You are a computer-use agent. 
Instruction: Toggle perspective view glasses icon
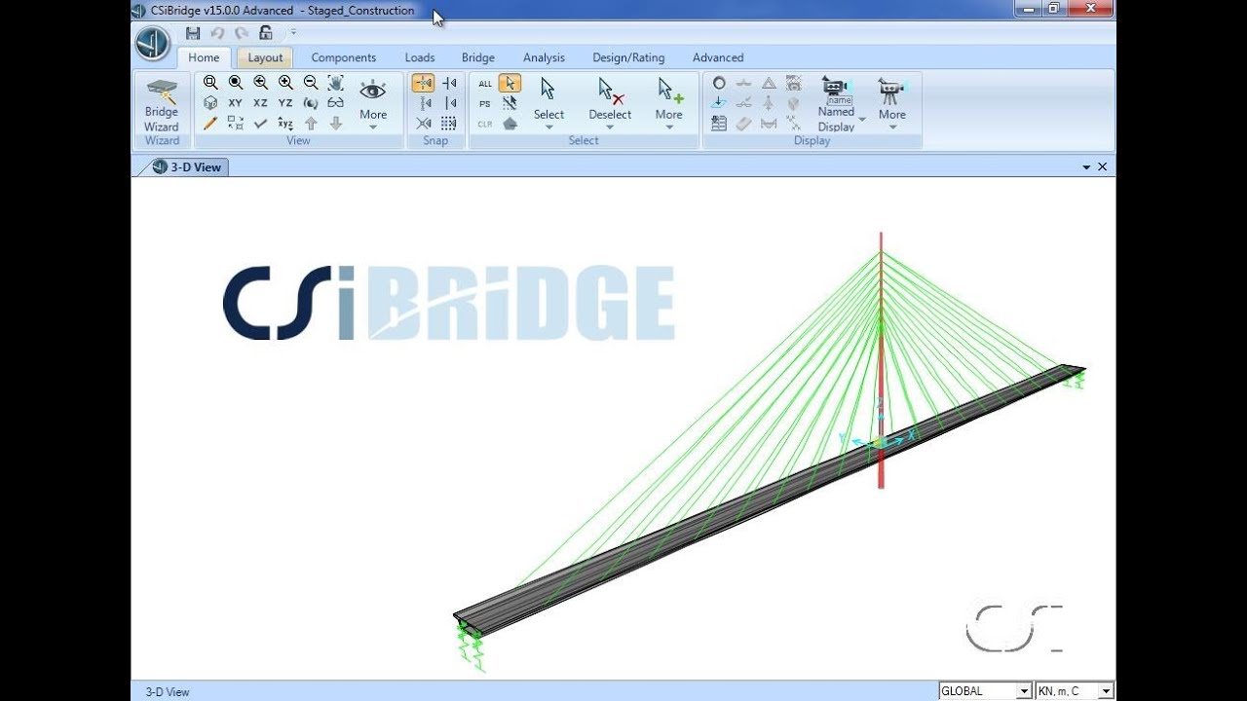[335, 102]
